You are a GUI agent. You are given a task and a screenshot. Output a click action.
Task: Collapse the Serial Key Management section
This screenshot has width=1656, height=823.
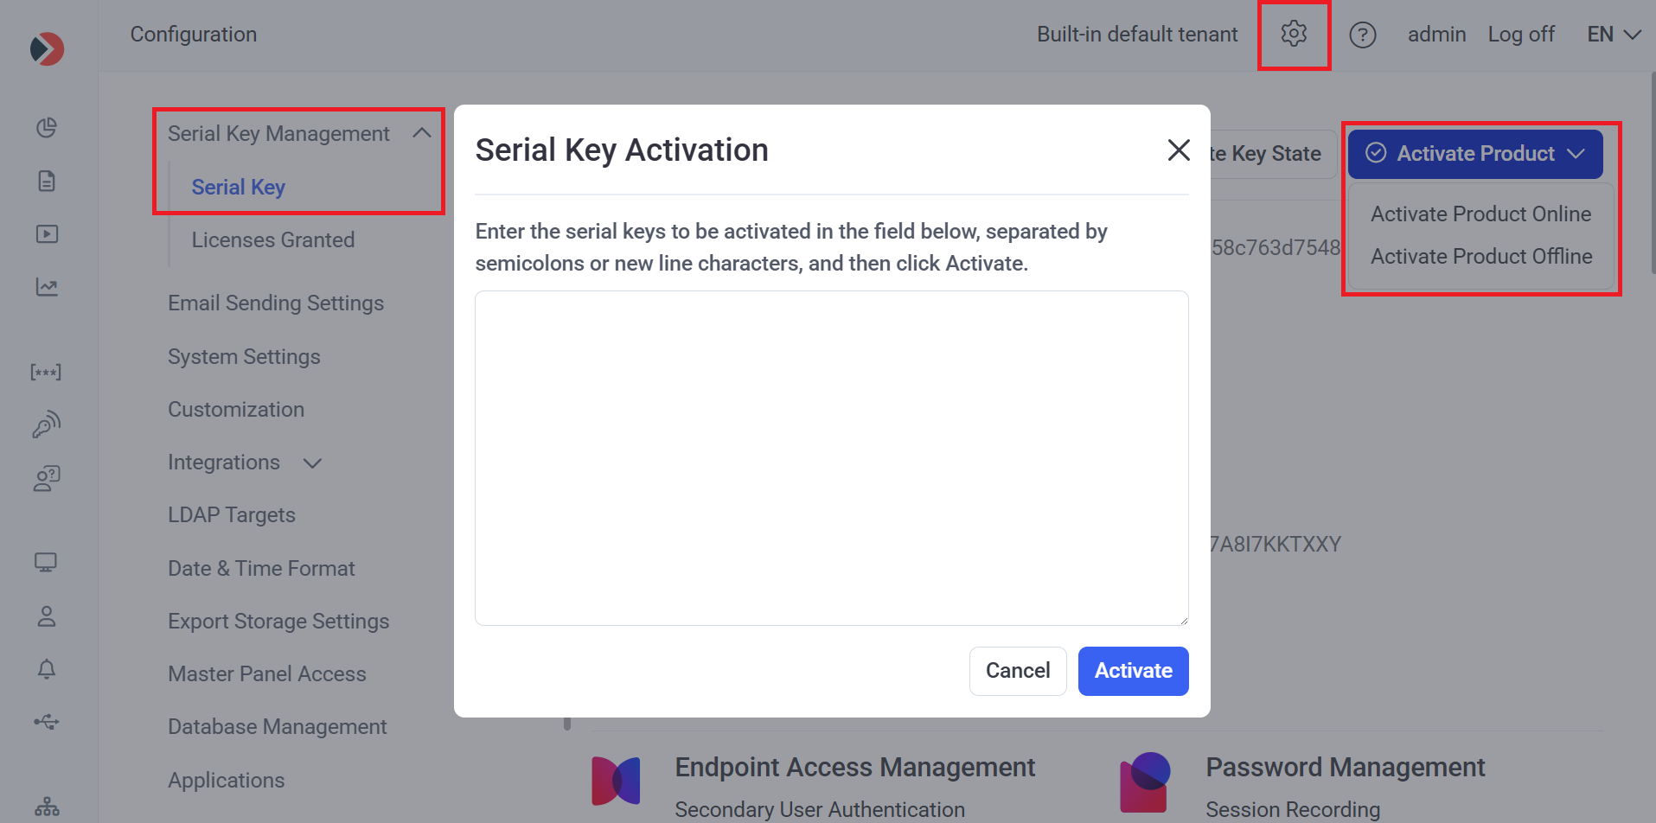point(422,133)
